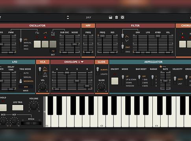Turn the VCF bend knob
191x141 pixels.
coord(14,121)
